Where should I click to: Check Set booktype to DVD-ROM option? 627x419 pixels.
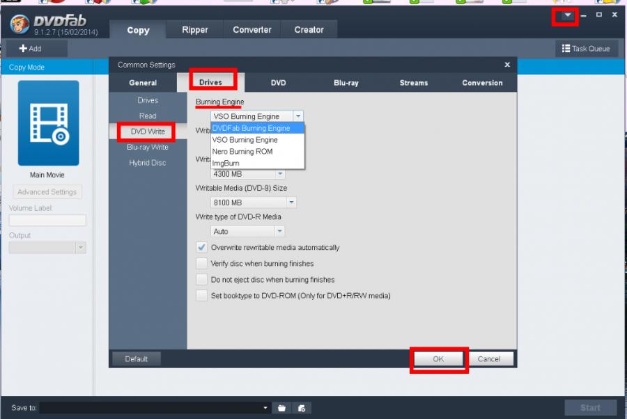[x=201, y=295]
